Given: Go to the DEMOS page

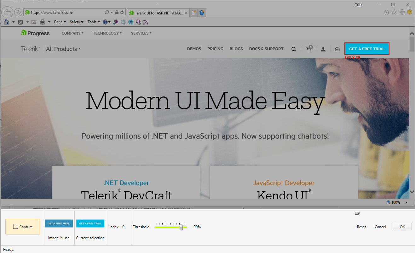Looking at the screenshot, I should click(194, 49).
